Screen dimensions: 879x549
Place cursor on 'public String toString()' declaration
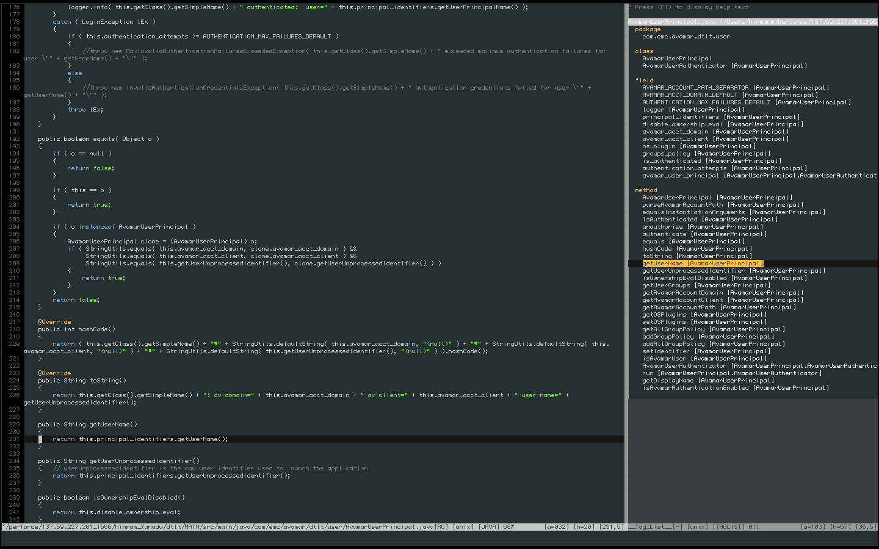[x=82, y=381]
